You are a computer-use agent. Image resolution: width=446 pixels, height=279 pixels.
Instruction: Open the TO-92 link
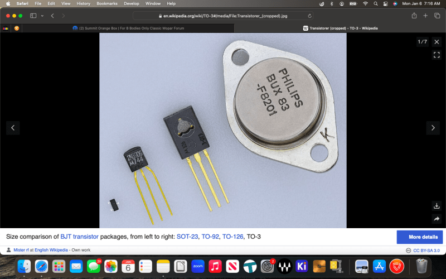tap(210, 237)
